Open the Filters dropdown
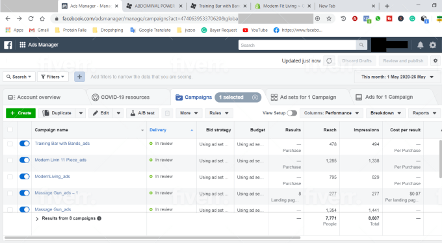The image size is (442, 243). pyautogui.click(x=53, y=77)
